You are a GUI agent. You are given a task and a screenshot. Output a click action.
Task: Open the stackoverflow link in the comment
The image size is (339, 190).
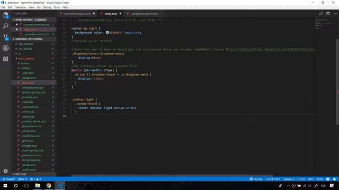tap(270, 49)
